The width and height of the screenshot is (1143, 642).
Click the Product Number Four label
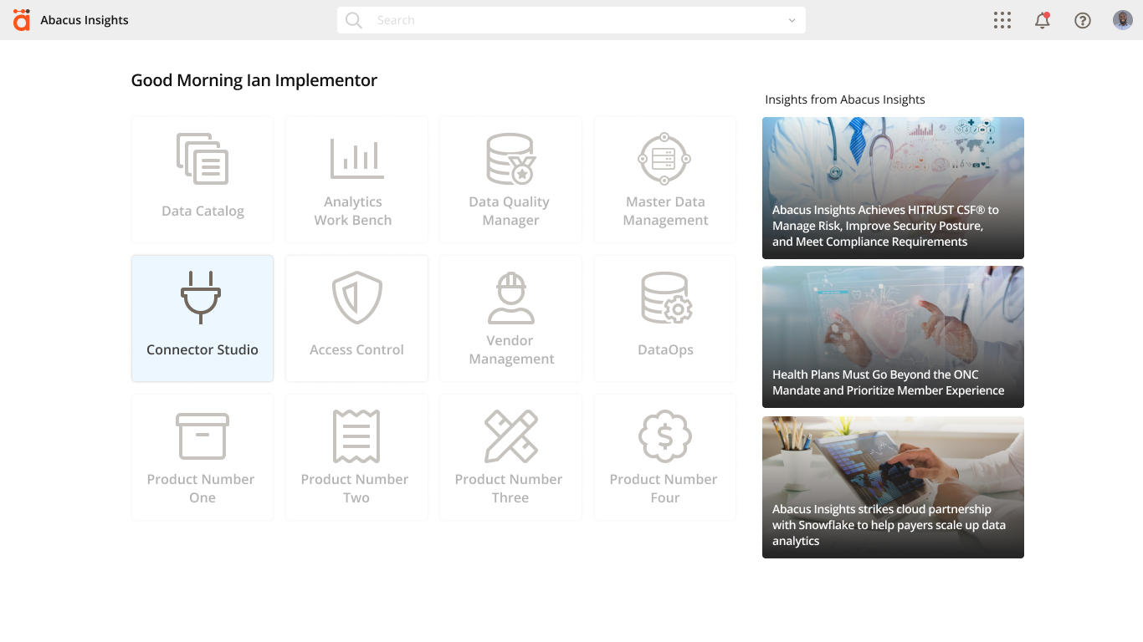pyautogui.click(x=664, y=488)
